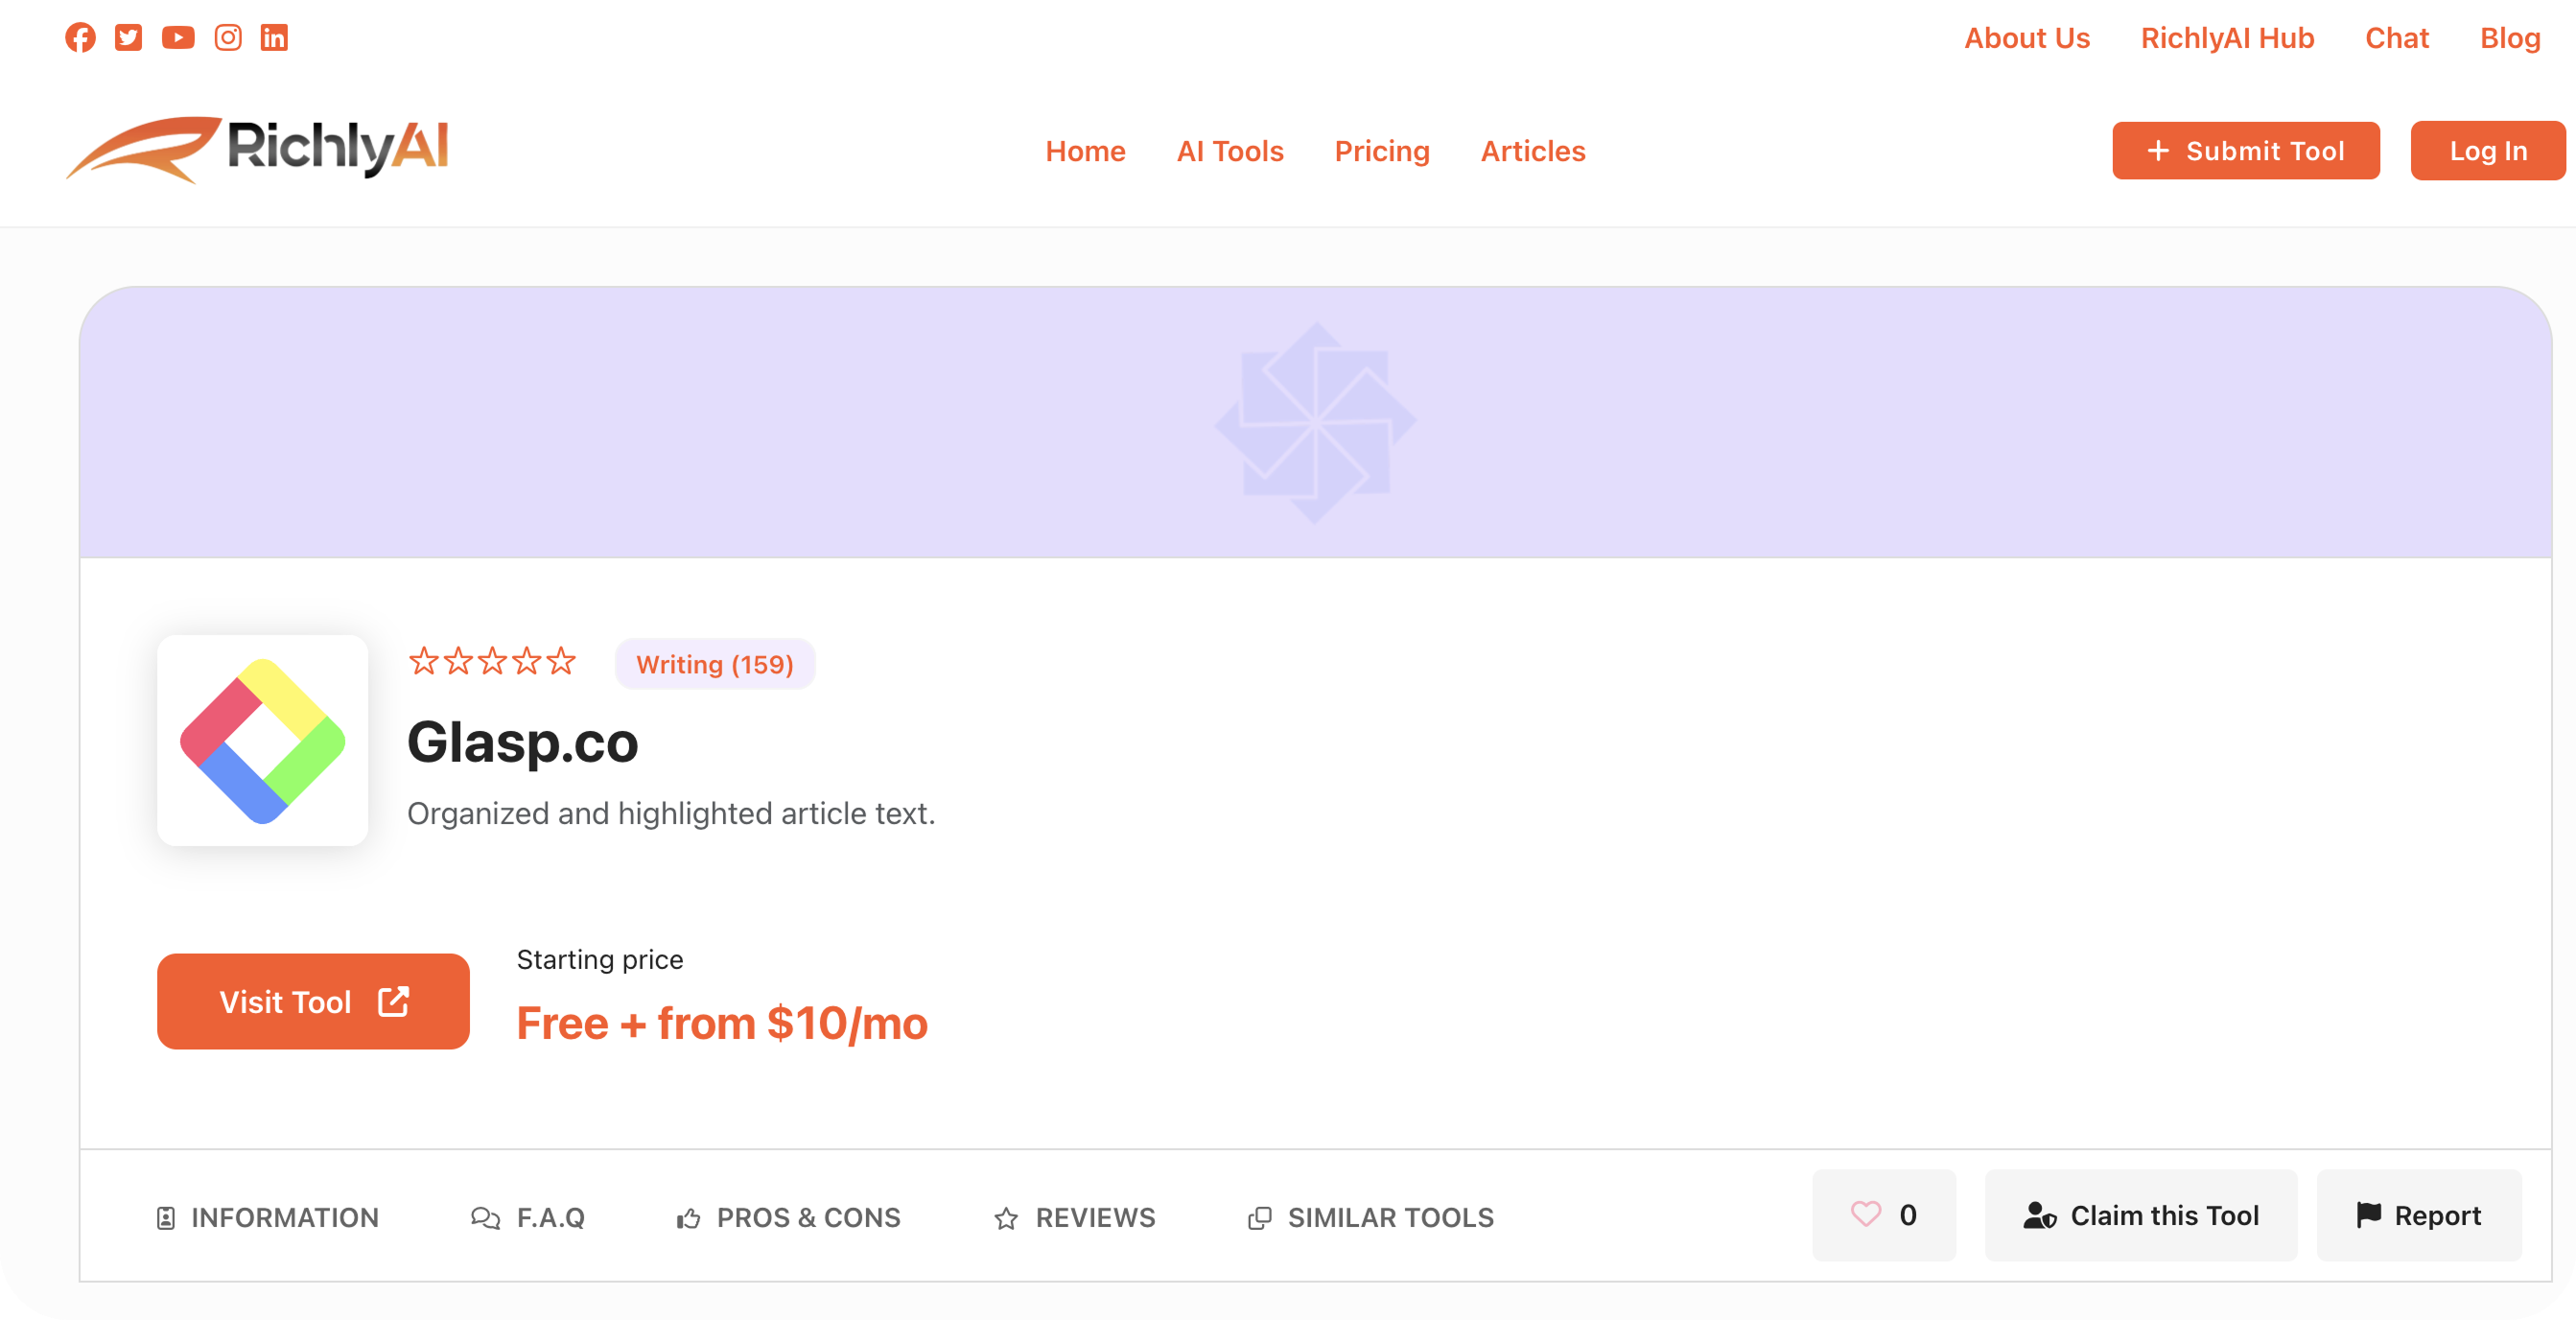2576x1320 pixels.
Task: Click the Submit Tool button
Action: [2245, 151]
